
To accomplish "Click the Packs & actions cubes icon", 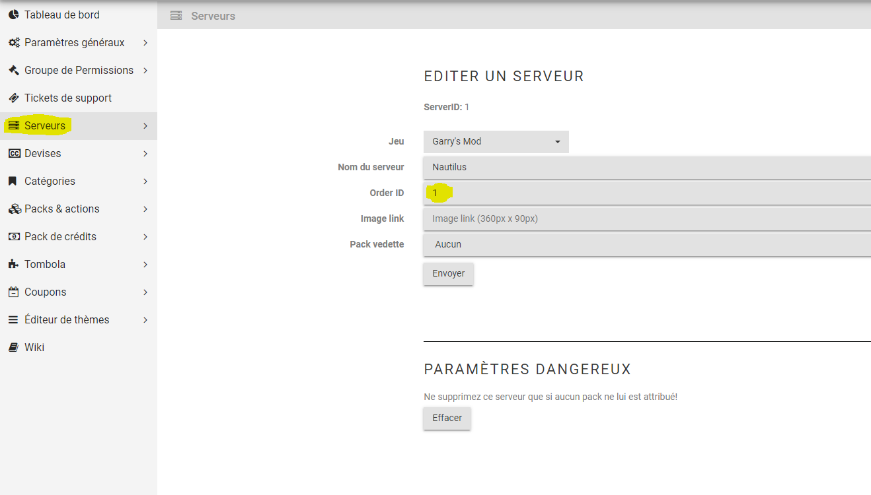I will pyautogui.click(x=14, y=209).
